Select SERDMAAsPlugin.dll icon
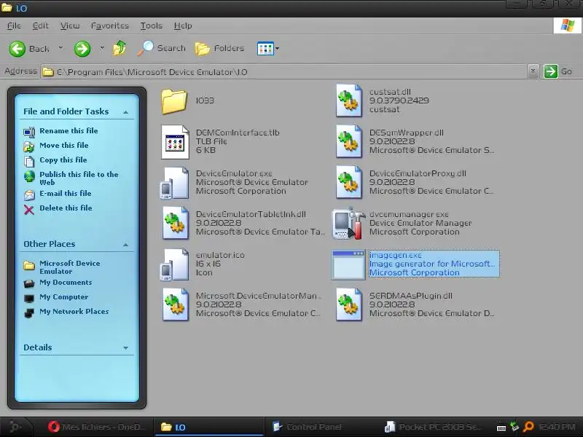The height and width of the screenshot is (437, 583). point(349,304)
